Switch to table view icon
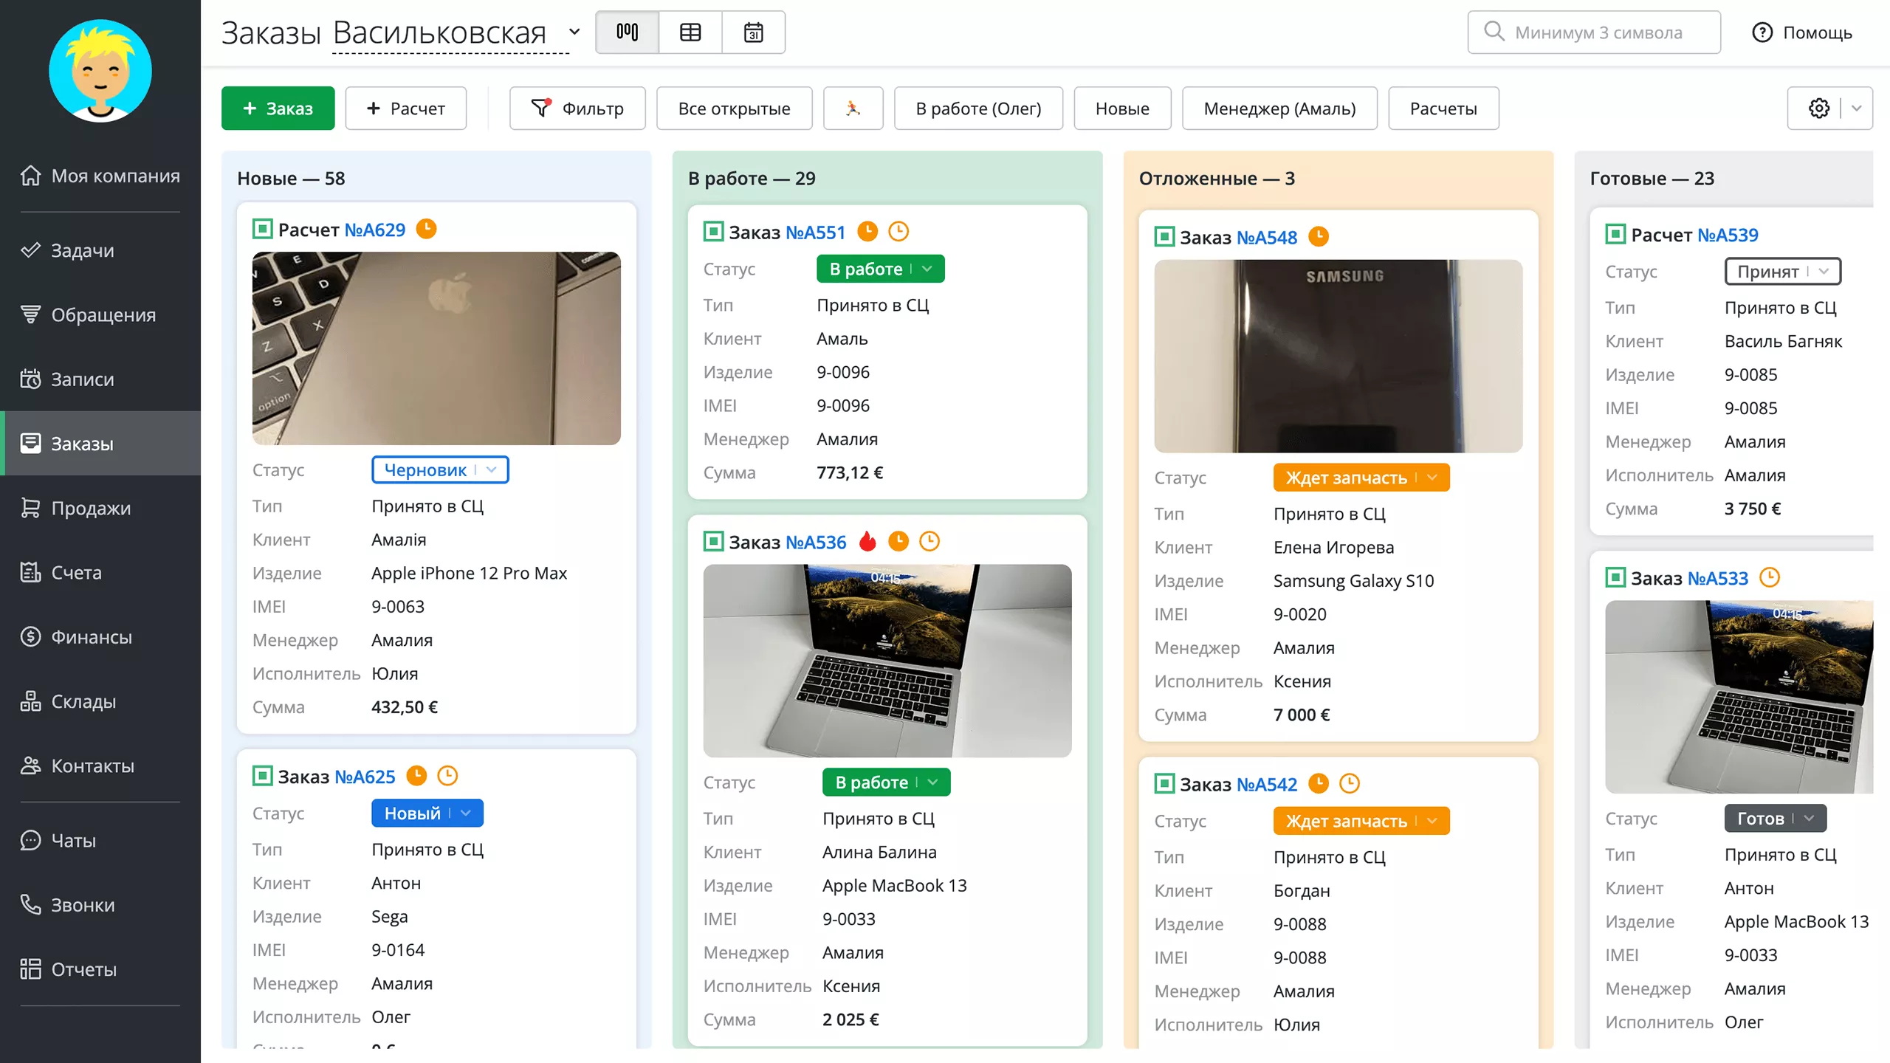 click(690, 32)
